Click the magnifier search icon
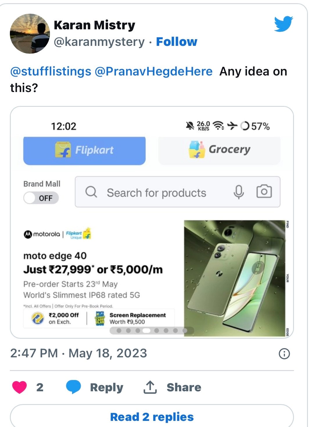314x427 pixels. [x=91, y=192]
